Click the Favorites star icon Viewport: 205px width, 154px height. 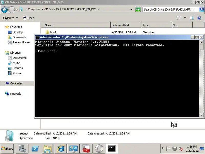7,27
